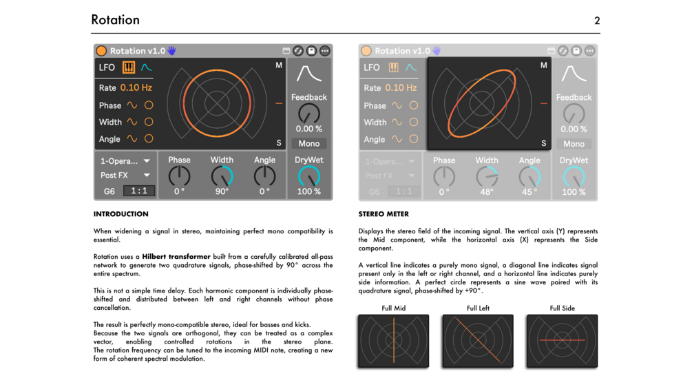Screen dimensions: 692x389
Task: Toggle the power button on dimmed Rotation device
Action: click(366, 51)
